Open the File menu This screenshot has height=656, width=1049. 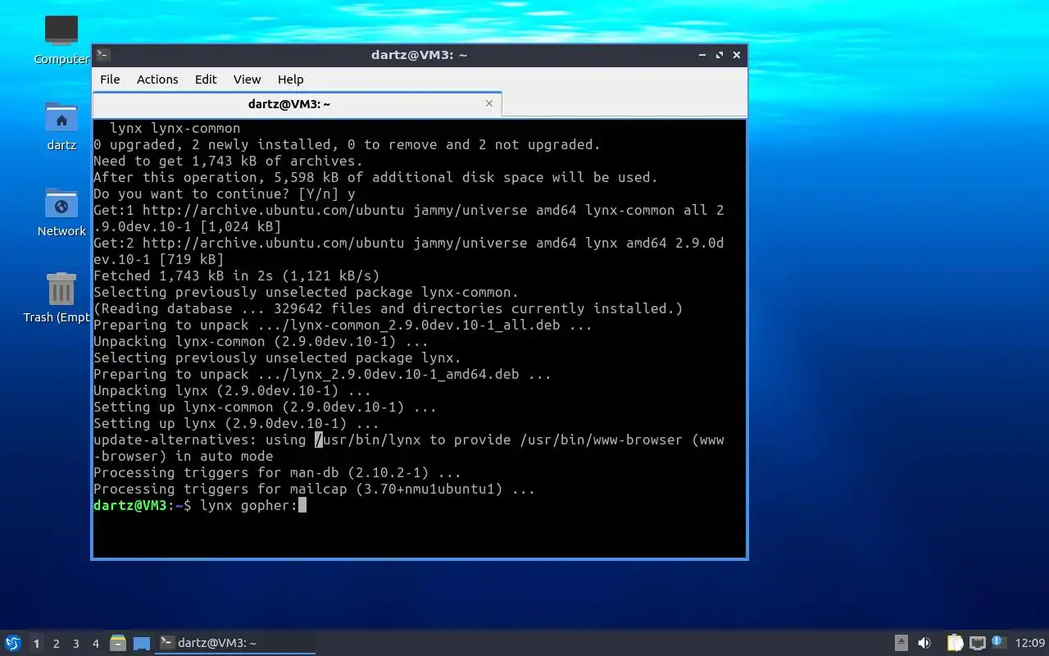click(110, 80)
